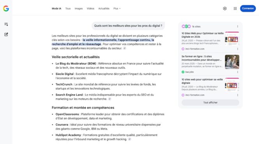This screenshot has width=259, height=144.
Task: Click source link icon after intro paragraph
Action: [x=124, y=48]
